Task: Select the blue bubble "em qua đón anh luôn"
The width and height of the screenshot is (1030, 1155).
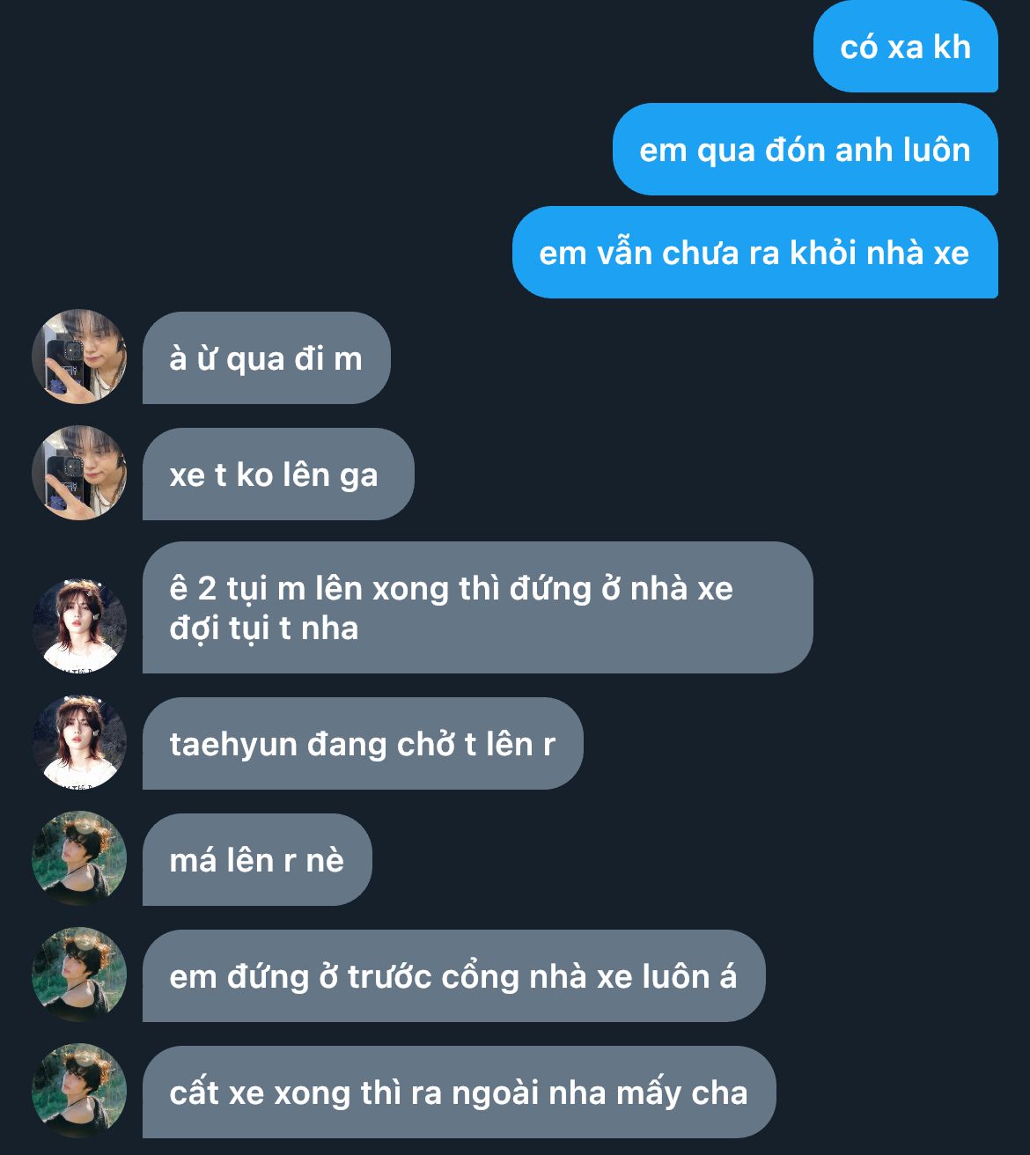Action: pos(805,150)
